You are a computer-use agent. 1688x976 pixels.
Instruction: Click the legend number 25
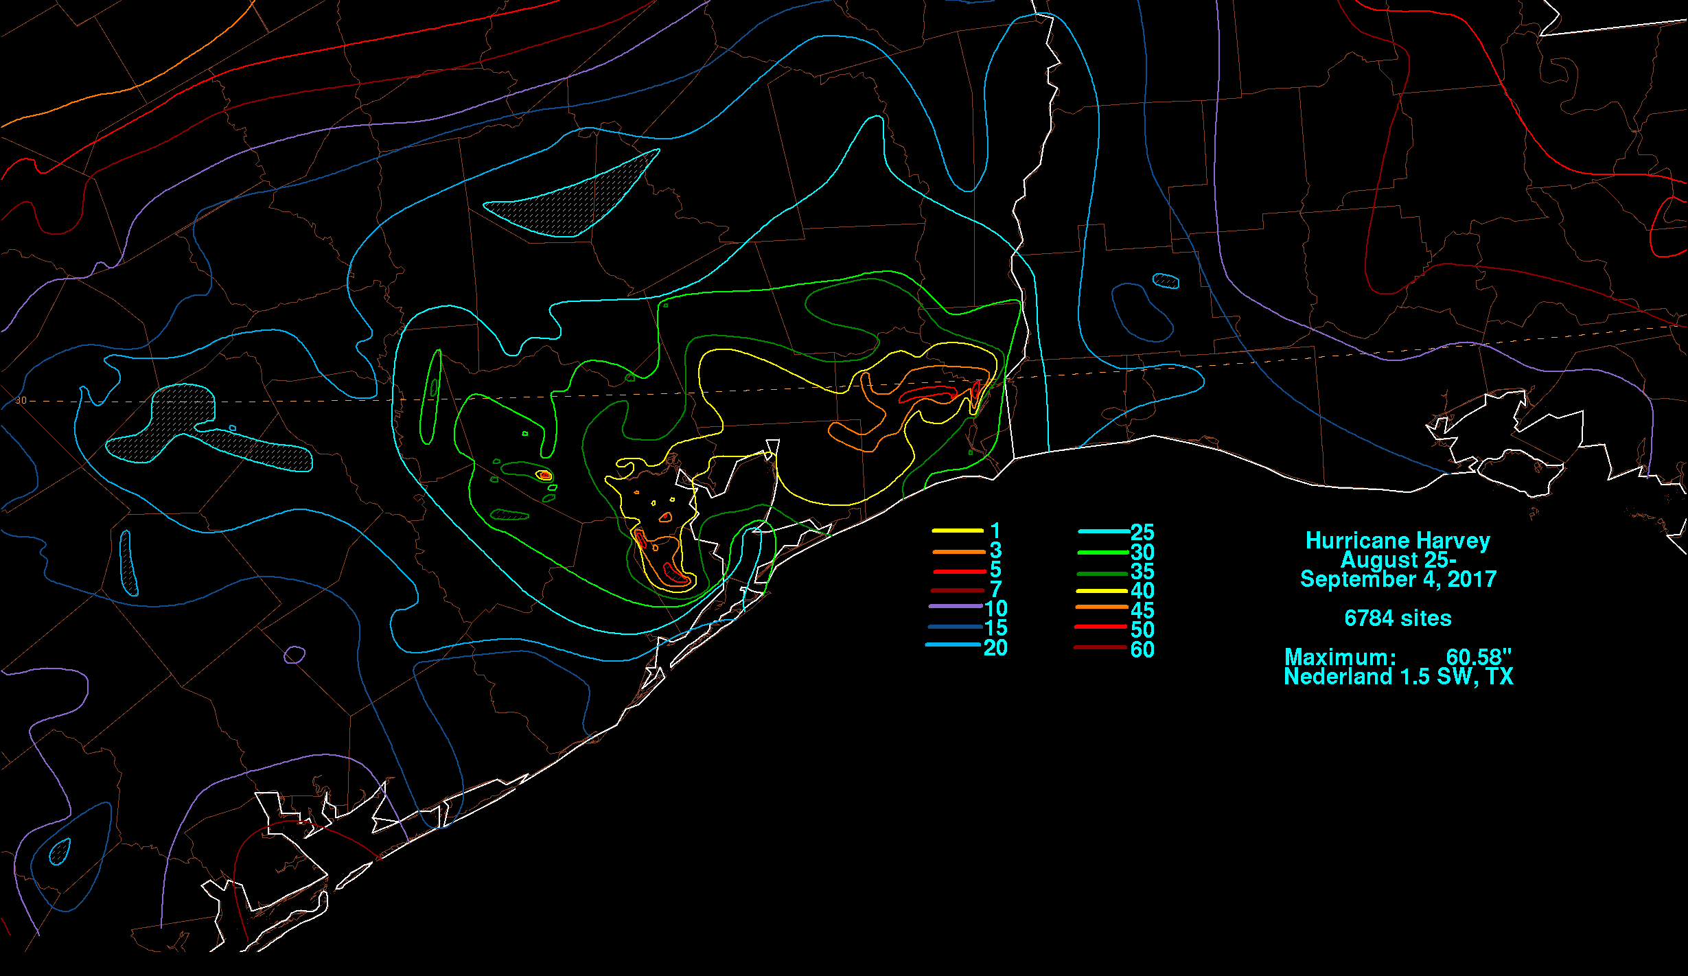1142,533
